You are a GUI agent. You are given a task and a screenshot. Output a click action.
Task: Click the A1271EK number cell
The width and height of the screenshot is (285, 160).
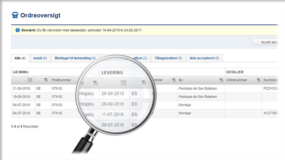click(271, 113)
